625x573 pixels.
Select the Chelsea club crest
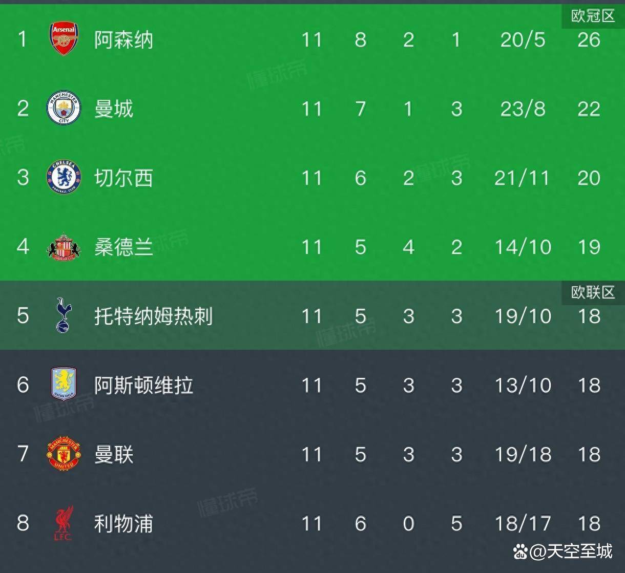pos(64,177)
